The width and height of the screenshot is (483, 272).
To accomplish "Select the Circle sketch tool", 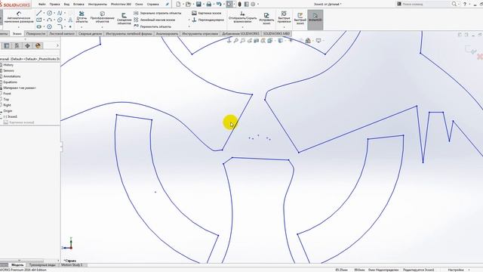I will click(49, 13).
